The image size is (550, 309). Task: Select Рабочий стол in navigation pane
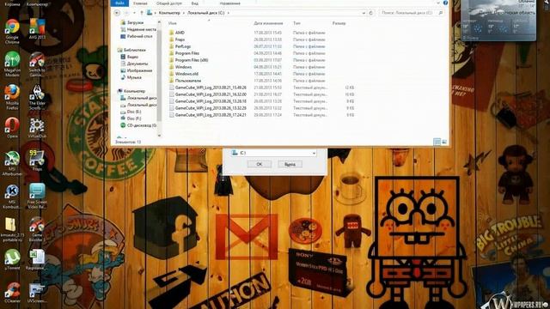pyautogui.click(x=137, y=36)
